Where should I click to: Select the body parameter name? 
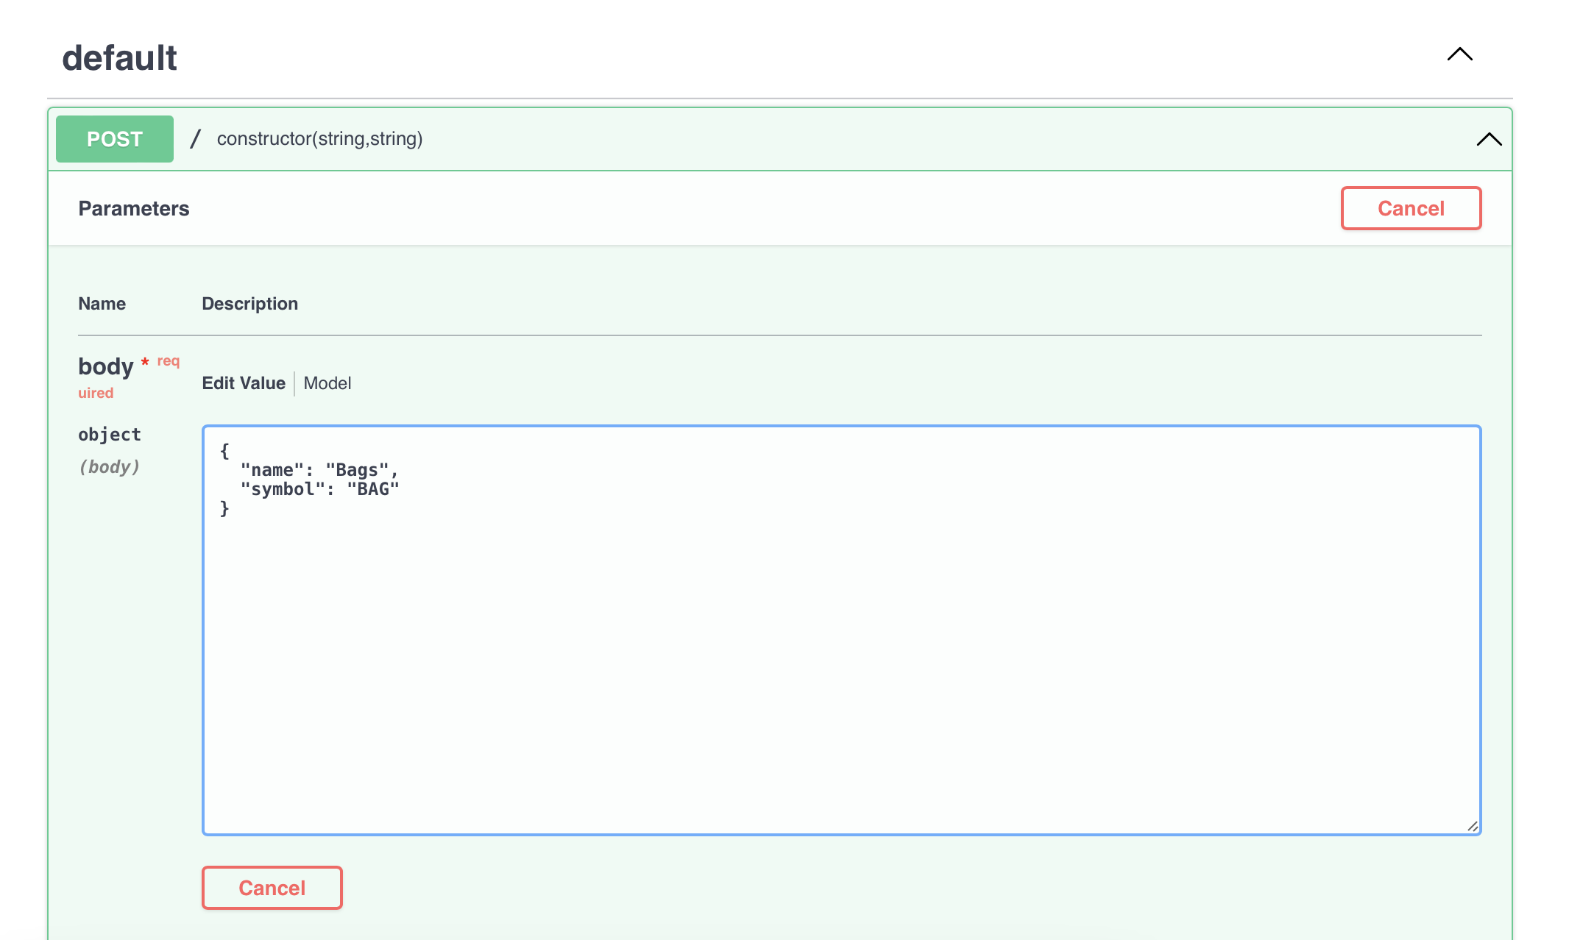tap(106, 366)
